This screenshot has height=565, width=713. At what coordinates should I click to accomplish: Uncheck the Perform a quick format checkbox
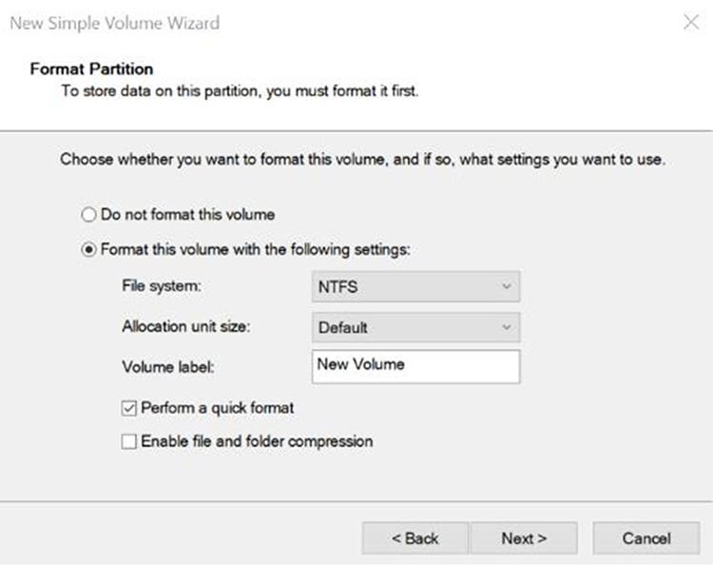coord(128,408)
